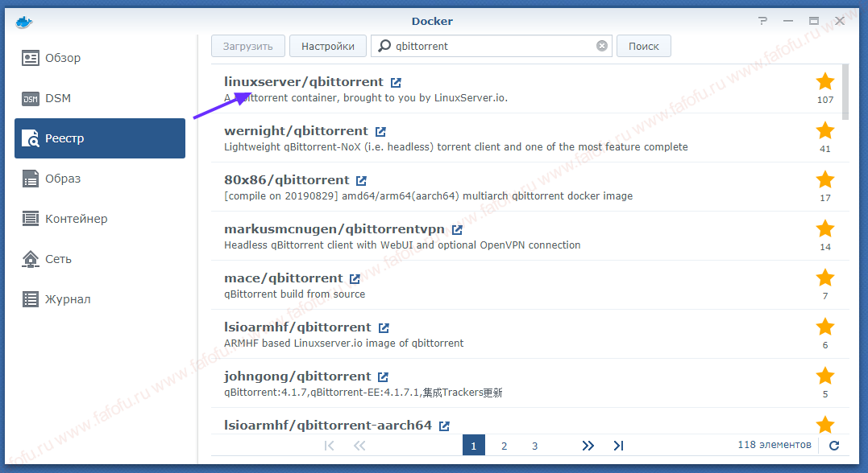Click the '[compile on 20190829]' description
Screen dimensions: 868x473
pos(429,196)
